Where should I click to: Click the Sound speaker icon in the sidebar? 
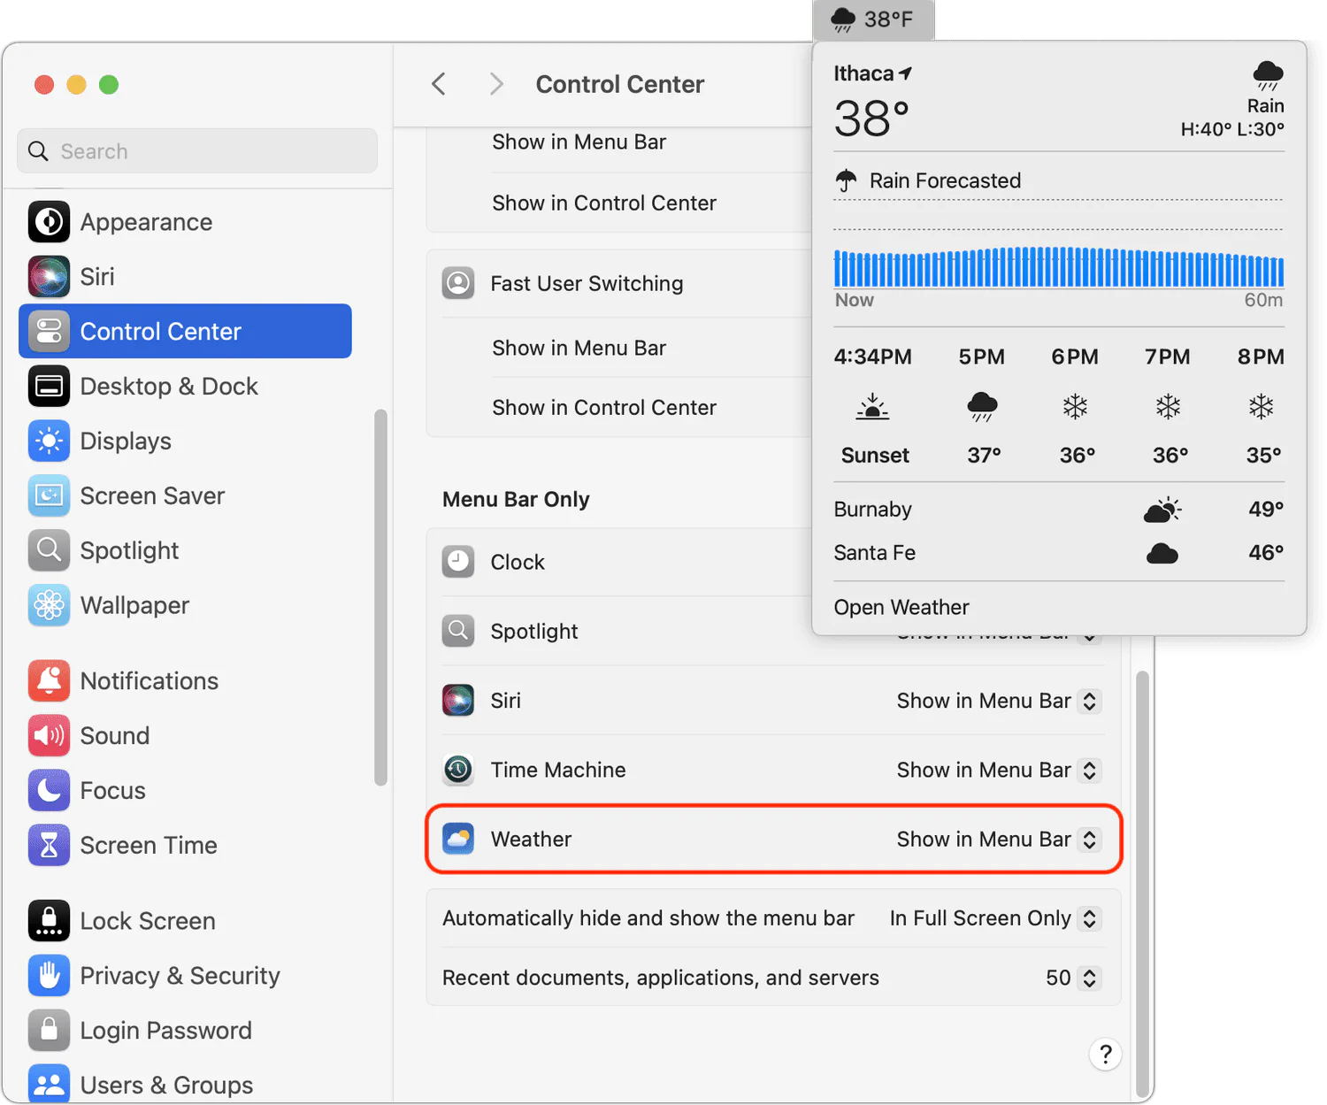click(49, 736)
